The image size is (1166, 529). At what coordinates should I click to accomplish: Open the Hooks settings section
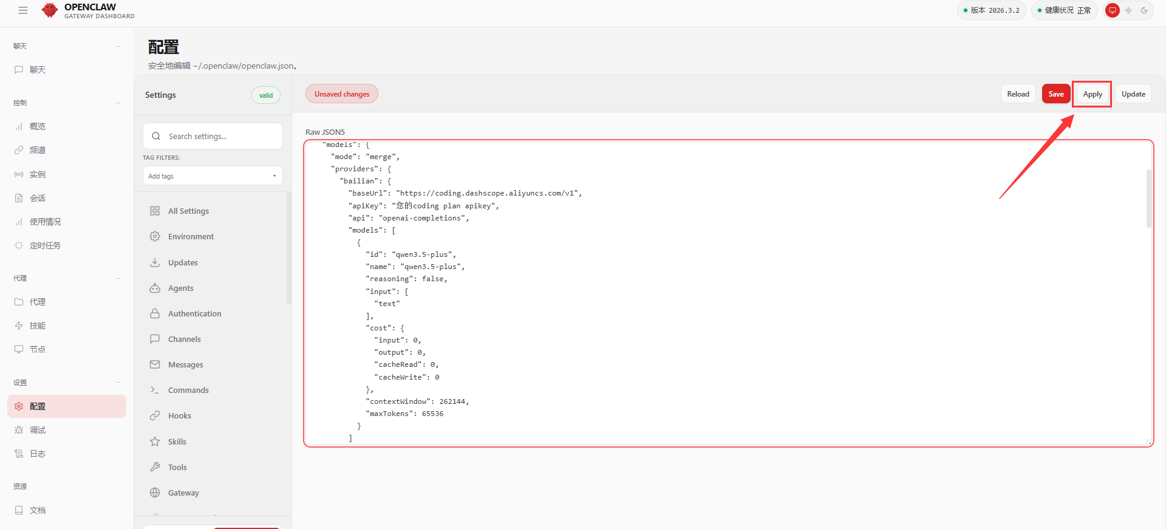point(179,416)
